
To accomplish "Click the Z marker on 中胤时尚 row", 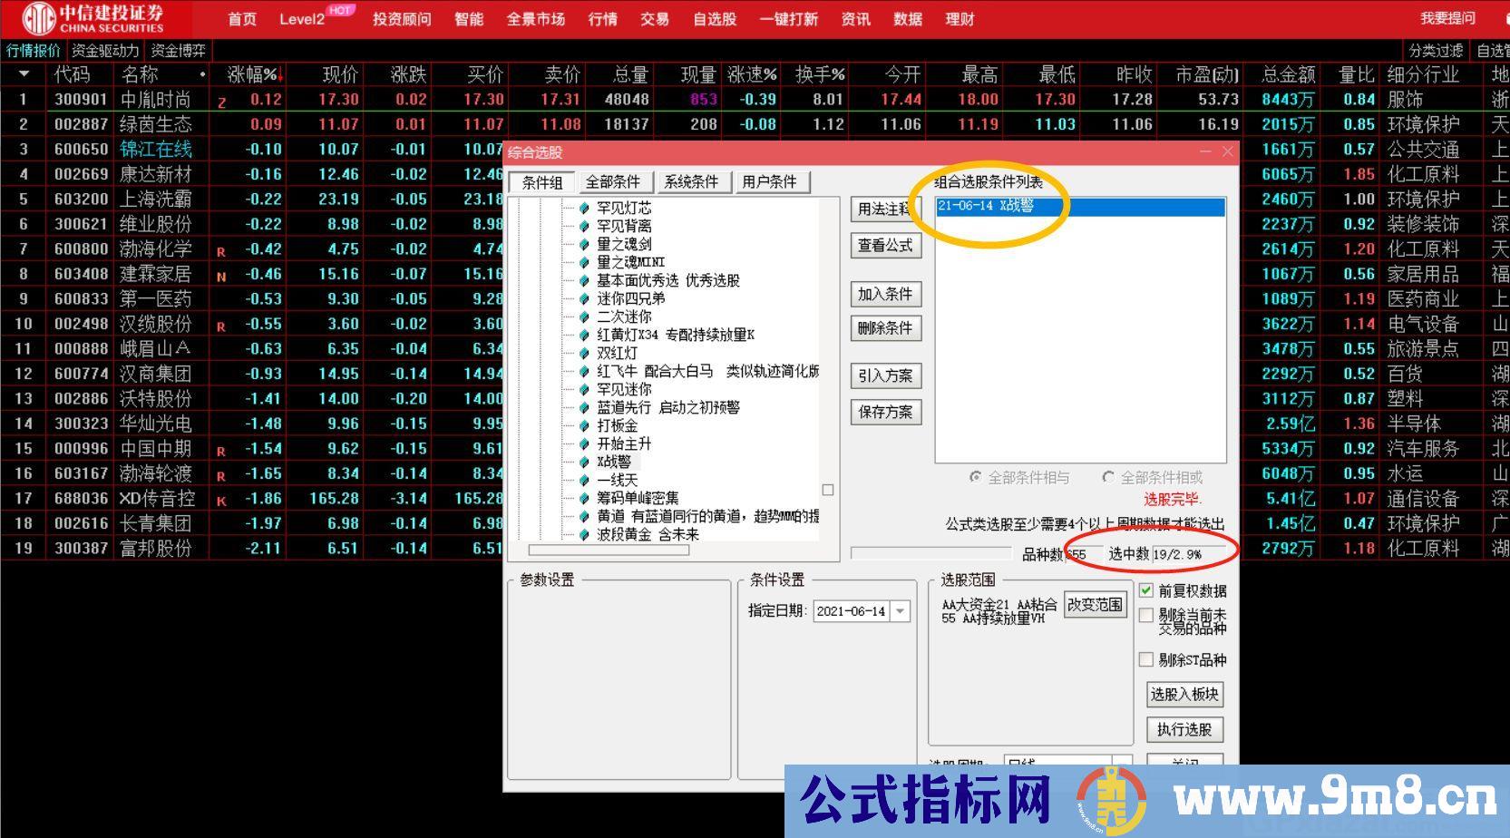I will pyautogui.click(x=221, y=102).
